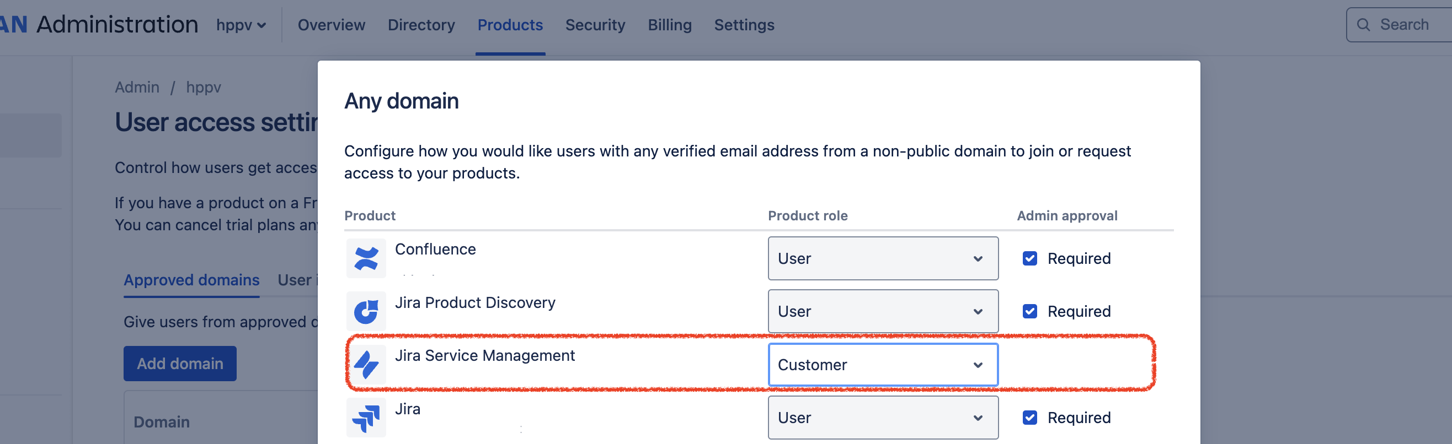Image resolution: width=1452 pixels, height=444 pixels.
Task: Click the hppv breadcrumb link
Action: click(204, 87)
